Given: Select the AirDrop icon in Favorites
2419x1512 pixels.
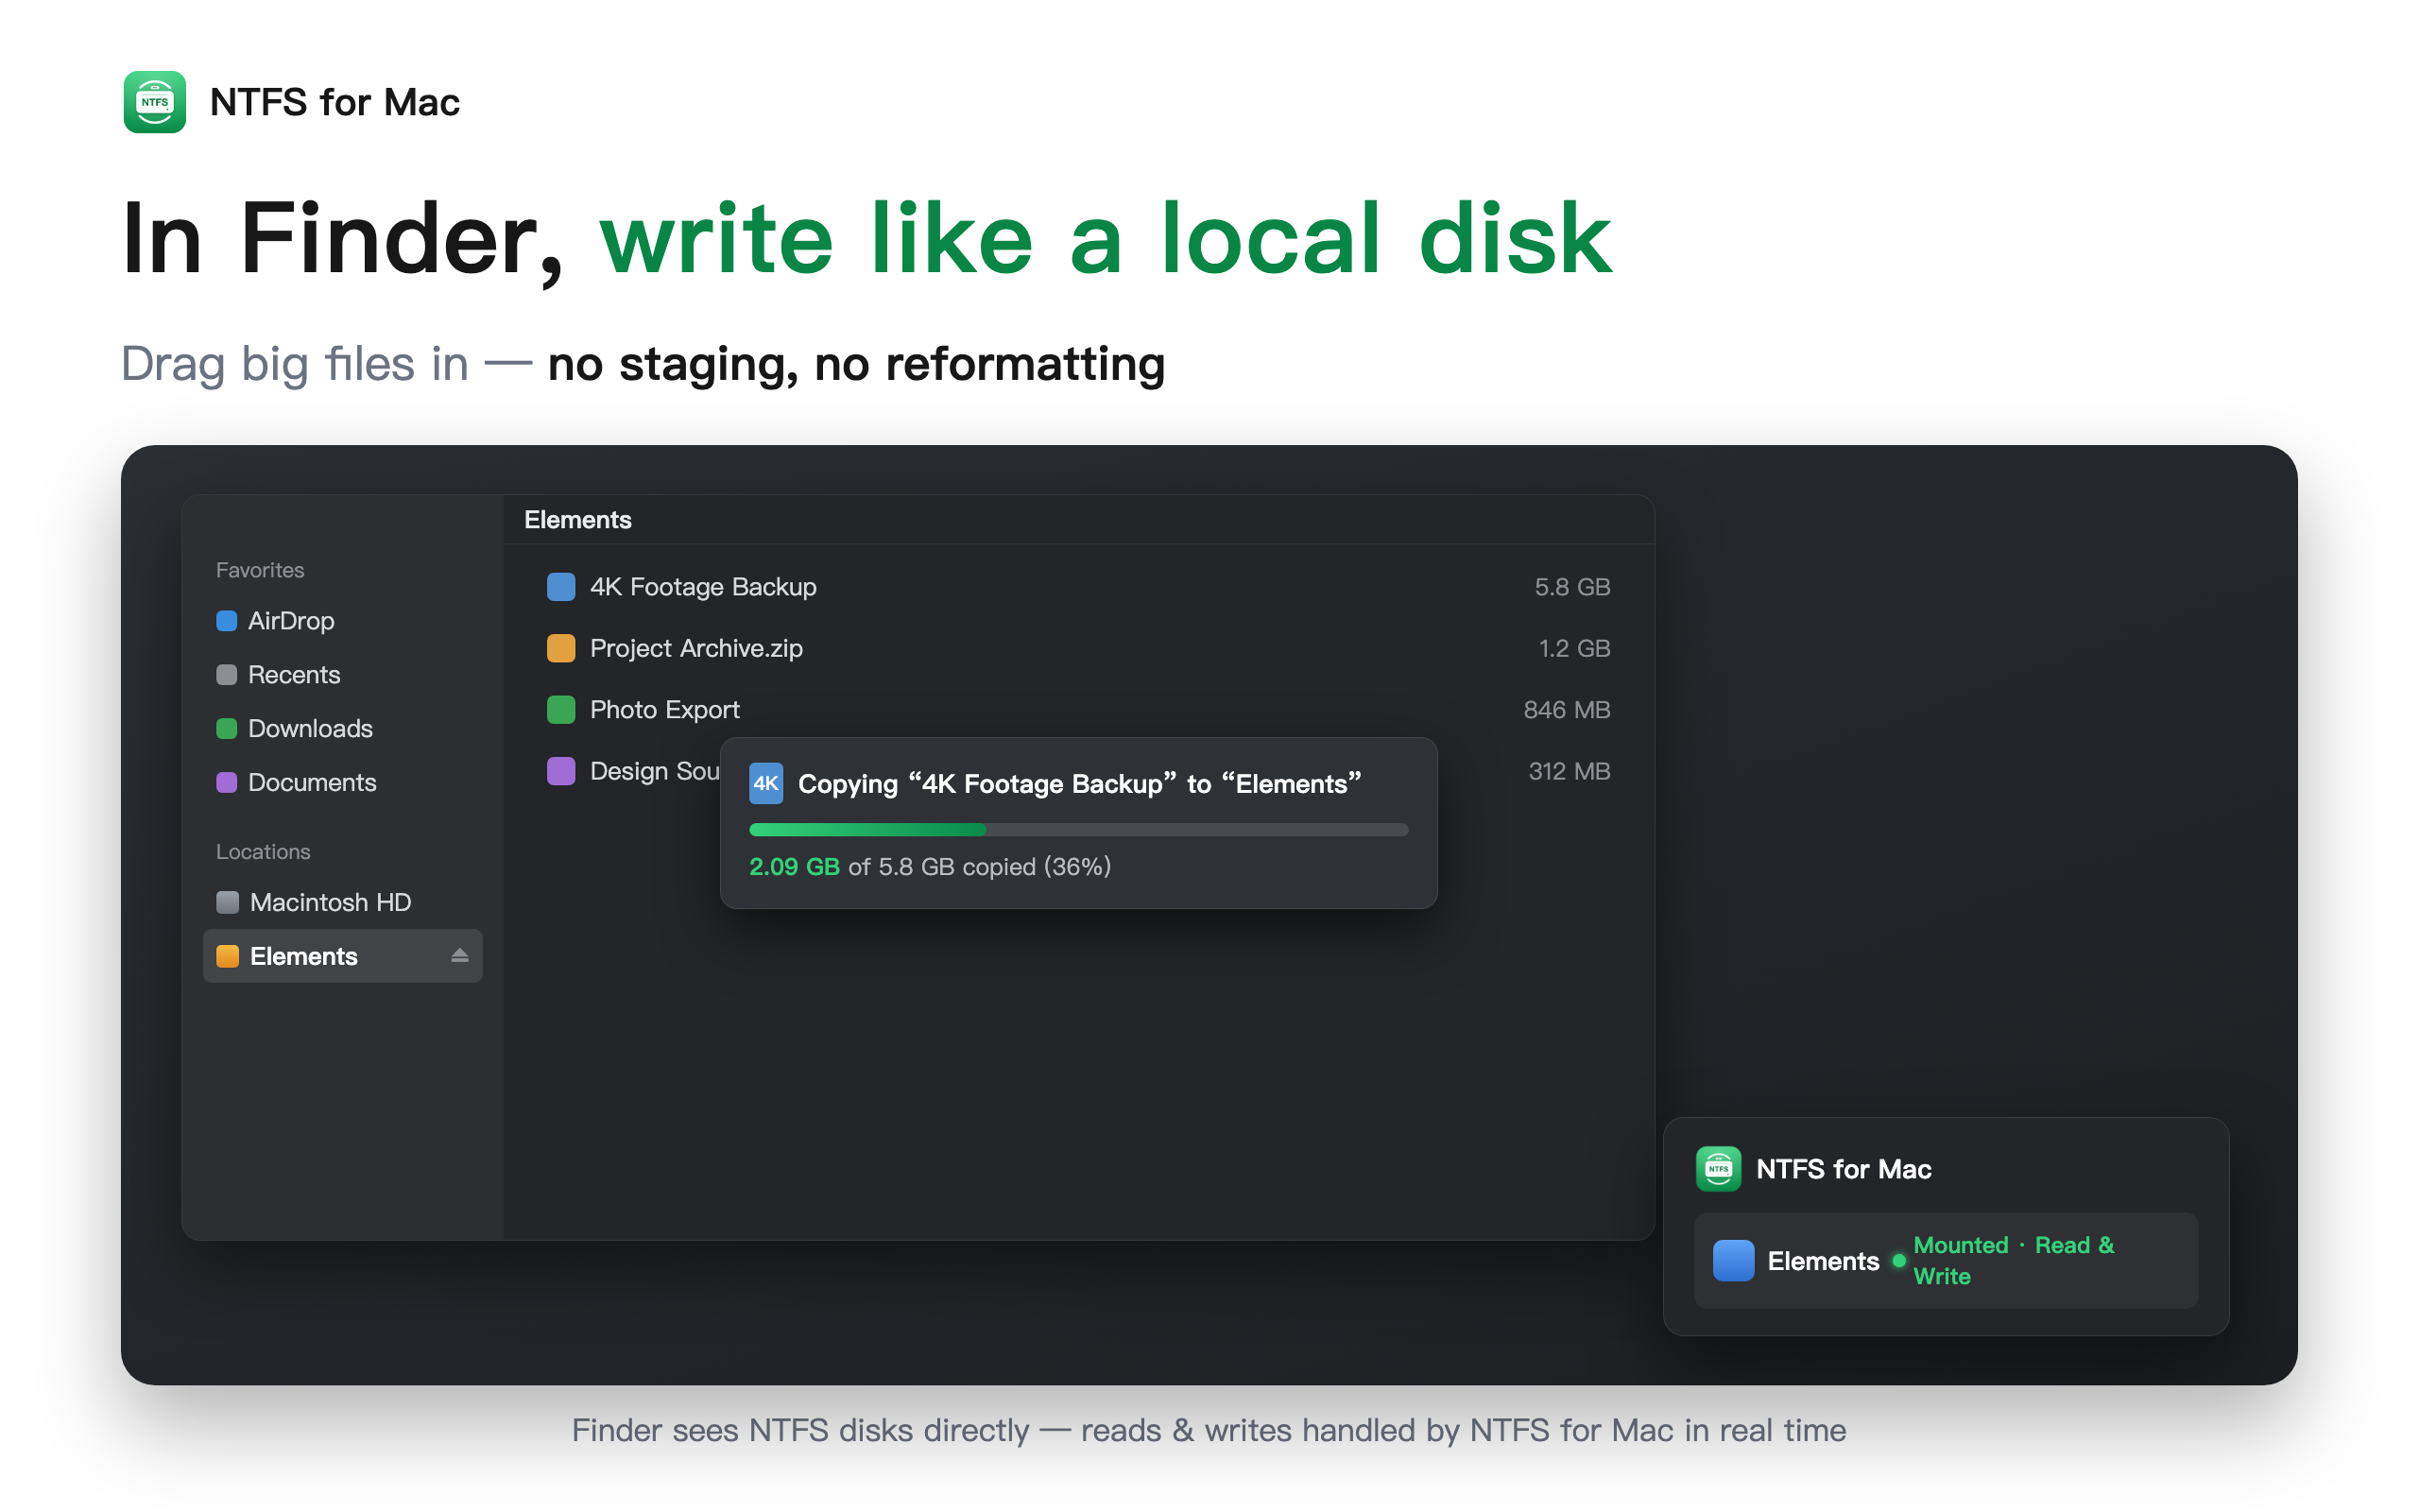Looking at the screenshot, I should point(227,621).
